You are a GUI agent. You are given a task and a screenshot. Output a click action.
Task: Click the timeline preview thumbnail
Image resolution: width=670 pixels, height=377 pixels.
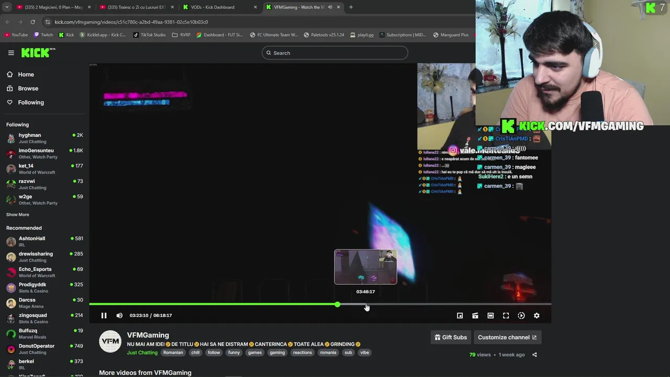365,267
